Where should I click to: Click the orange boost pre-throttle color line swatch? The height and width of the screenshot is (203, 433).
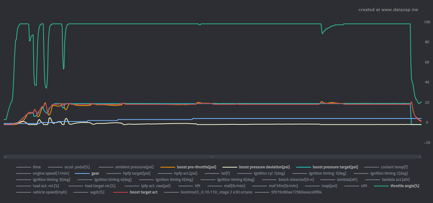point(168,167)
